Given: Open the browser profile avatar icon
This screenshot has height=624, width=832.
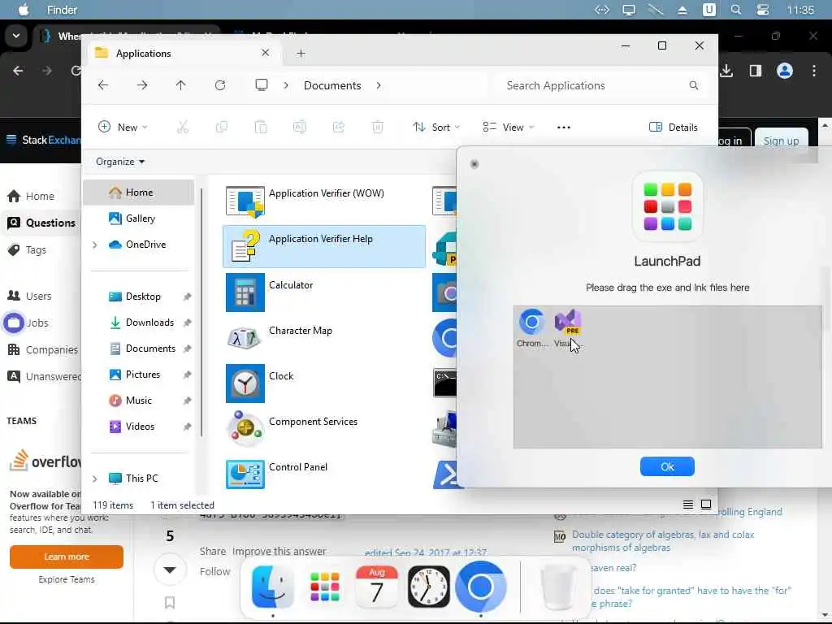Looking at the screenshot, I should pos(784,71).
